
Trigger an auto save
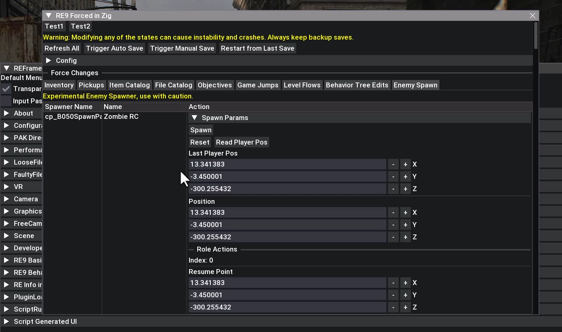[x=115, y=48]
